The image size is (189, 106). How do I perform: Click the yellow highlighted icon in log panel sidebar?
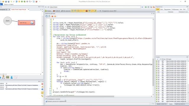pyautogui.click(x=42, y=93)
